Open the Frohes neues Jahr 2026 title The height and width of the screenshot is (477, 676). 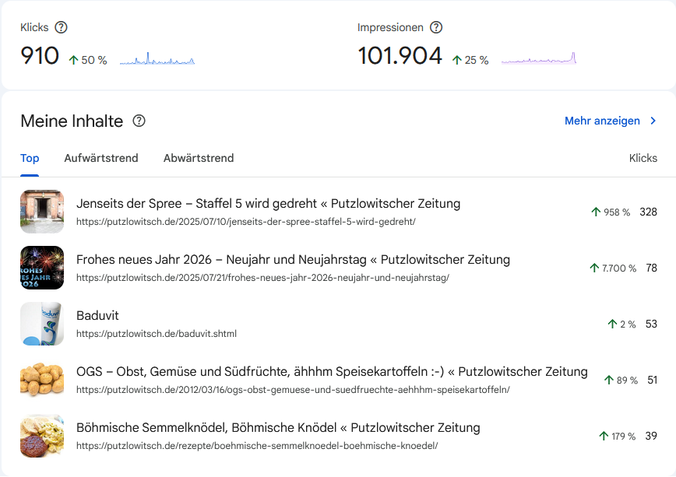[293, 260]
